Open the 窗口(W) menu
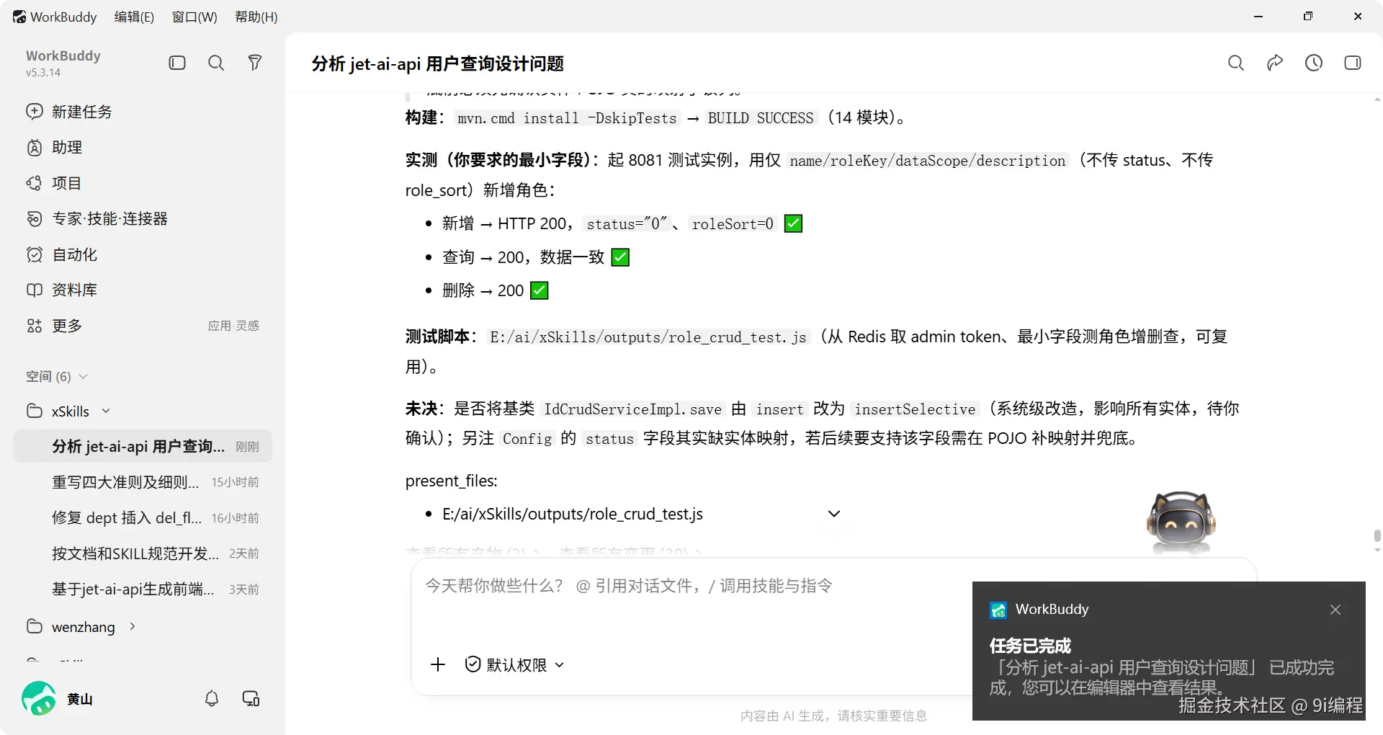 (x=194, y=17)
